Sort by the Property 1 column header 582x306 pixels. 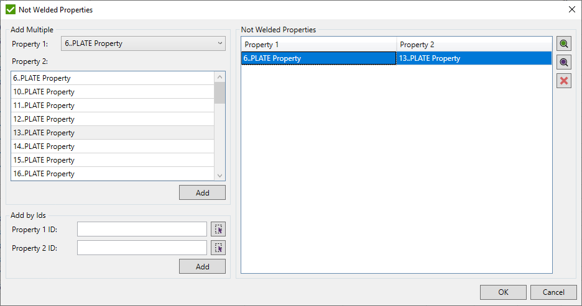pyautogui.click(x=318, y=45)
